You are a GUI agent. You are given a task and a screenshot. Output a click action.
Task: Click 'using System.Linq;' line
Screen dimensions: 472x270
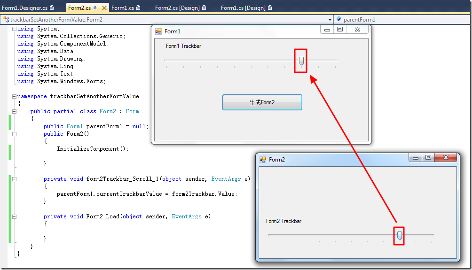coord(47,66)
